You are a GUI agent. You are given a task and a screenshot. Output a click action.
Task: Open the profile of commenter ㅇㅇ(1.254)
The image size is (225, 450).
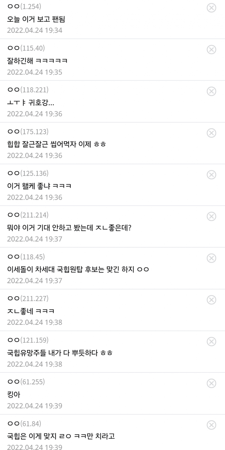click(x=24, y=7)
